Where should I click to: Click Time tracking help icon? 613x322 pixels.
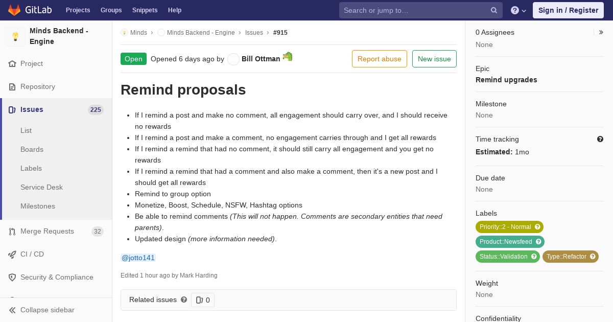(x=600, y=139)
